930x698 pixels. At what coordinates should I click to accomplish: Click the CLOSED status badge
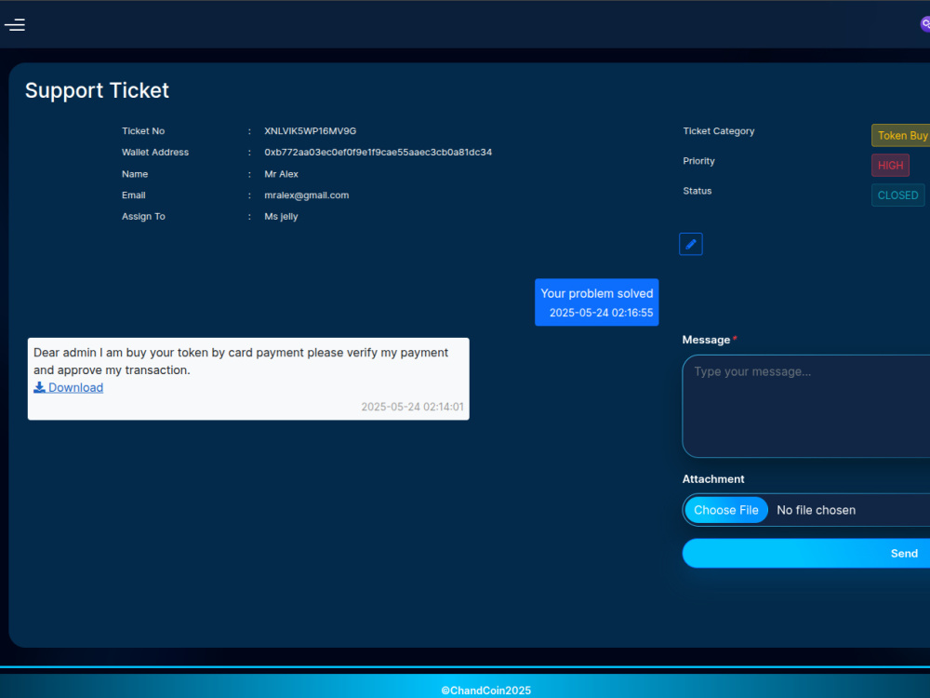coord(897,195)
